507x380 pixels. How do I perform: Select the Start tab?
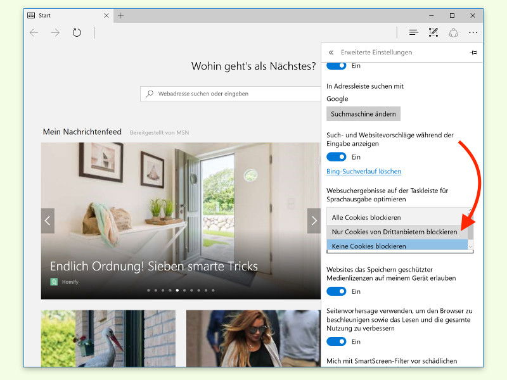(x=68, y=15)
